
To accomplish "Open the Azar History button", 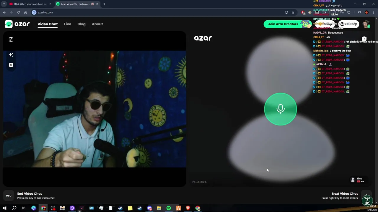I will pos(349,24).
